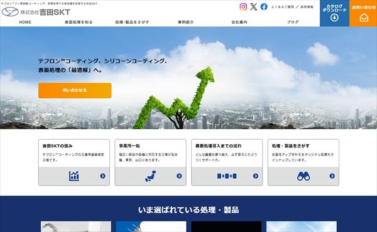Click the 表面処理の「最適解」へ text line

pyautogui.click(x=70, y=70)
